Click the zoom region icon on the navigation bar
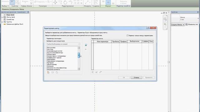This screenshot has height=112, width=200. (165, 24)
